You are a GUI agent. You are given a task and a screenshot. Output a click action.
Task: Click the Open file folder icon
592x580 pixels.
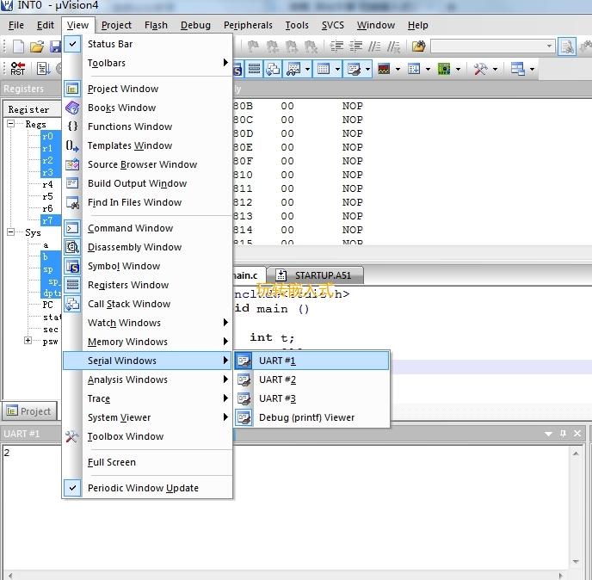[x=37, y=46]
